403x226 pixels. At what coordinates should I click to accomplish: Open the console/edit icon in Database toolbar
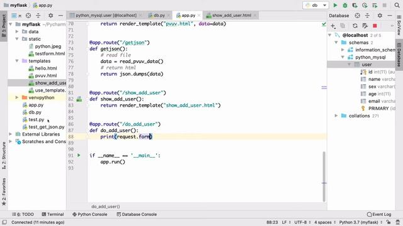365,26
